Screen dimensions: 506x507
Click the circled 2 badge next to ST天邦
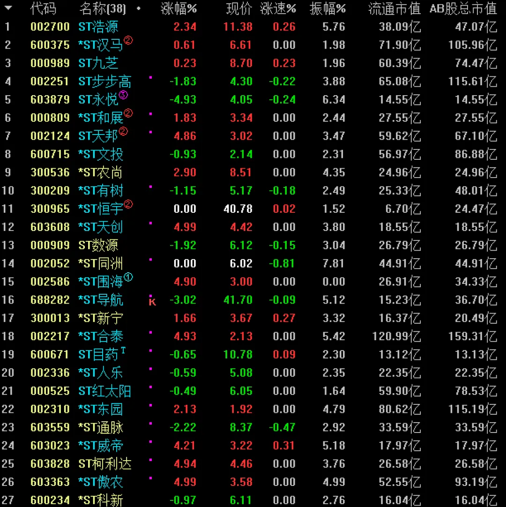click(123, 132)
